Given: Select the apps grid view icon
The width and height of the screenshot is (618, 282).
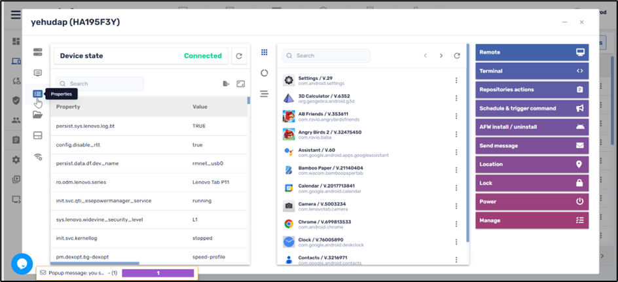Looking at the screenshot, I should [x=264, y=52].
